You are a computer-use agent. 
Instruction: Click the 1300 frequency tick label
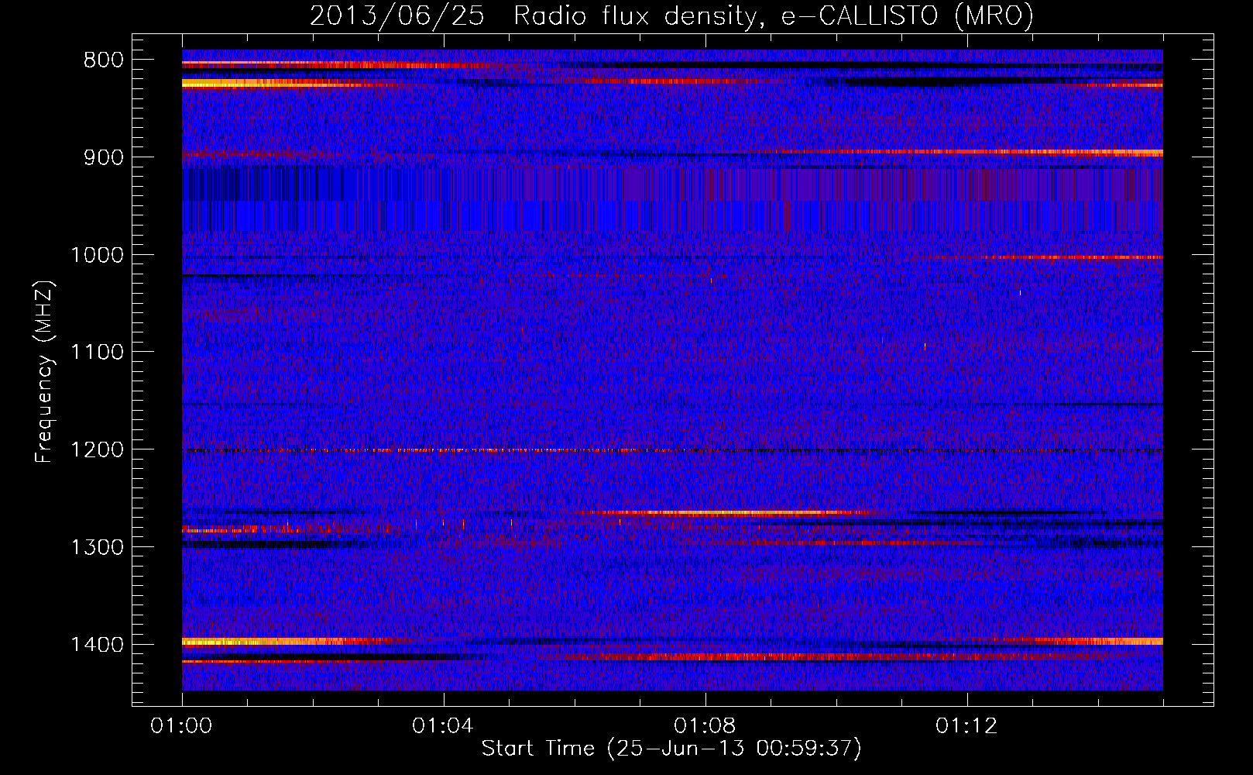[x=97, y=547]
